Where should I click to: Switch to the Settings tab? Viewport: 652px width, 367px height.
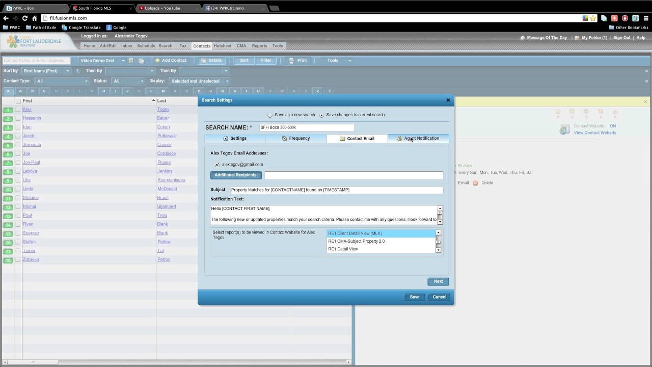click(235, 139)
